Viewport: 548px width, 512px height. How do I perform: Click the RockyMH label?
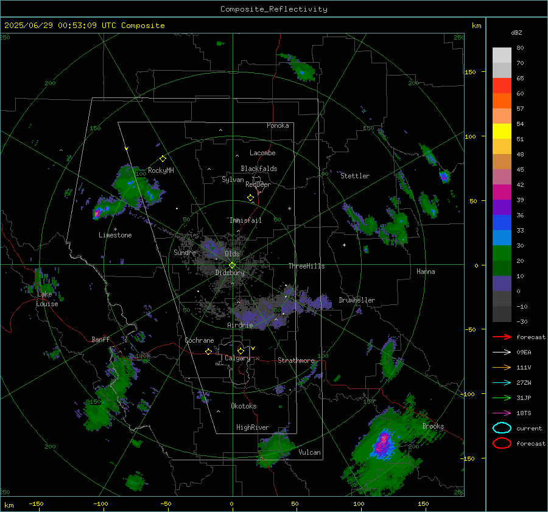pyautogui.click(x=161, y=170)
